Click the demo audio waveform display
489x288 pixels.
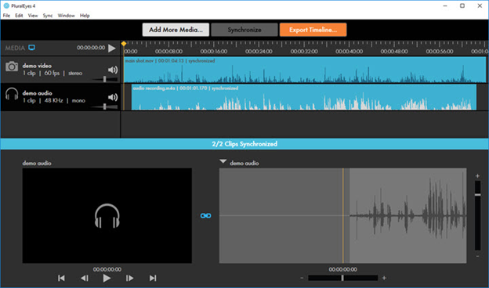coord(342,216)
